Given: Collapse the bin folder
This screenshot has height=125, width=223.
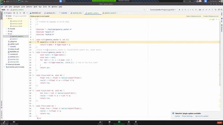Looking at the screenshot, I should 6,18.
